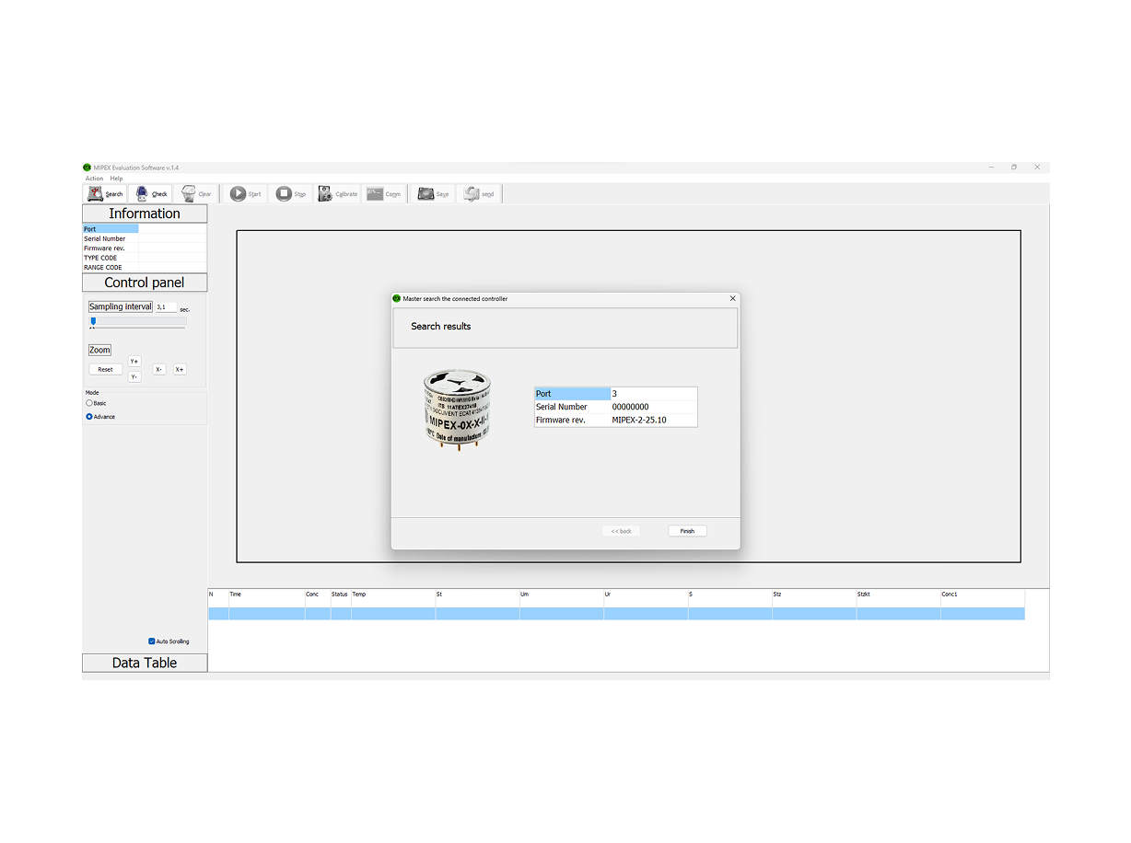Image resolution: width=1131 pixels, height=843 pixels.
Task: Click the send toolbar icon
Action: (472, 194)
